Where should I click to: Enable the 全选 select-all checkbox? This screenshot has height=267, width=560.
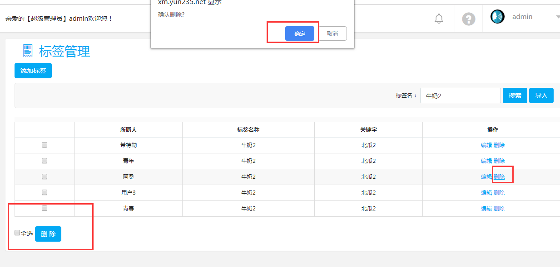(17, 233)
